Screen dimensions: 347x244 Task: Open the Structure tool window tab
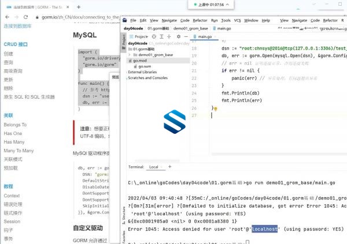pos(124,215)
